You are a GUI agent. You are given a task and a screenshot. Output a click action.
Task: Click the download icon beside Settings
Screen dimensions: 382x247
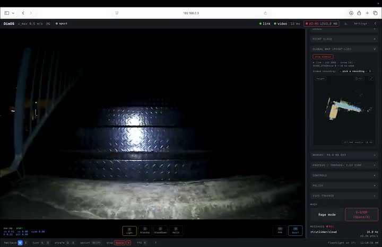(x=345, y=24)
